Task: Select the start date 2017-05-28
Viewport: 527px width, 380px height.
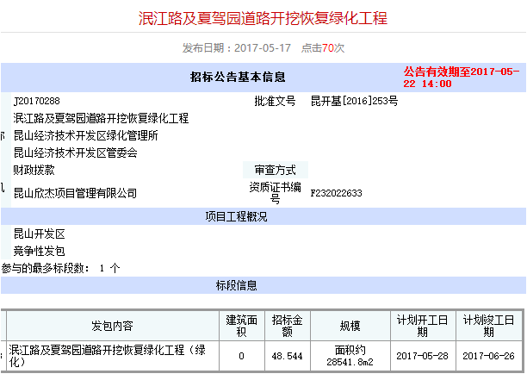Action: [423, 356]
